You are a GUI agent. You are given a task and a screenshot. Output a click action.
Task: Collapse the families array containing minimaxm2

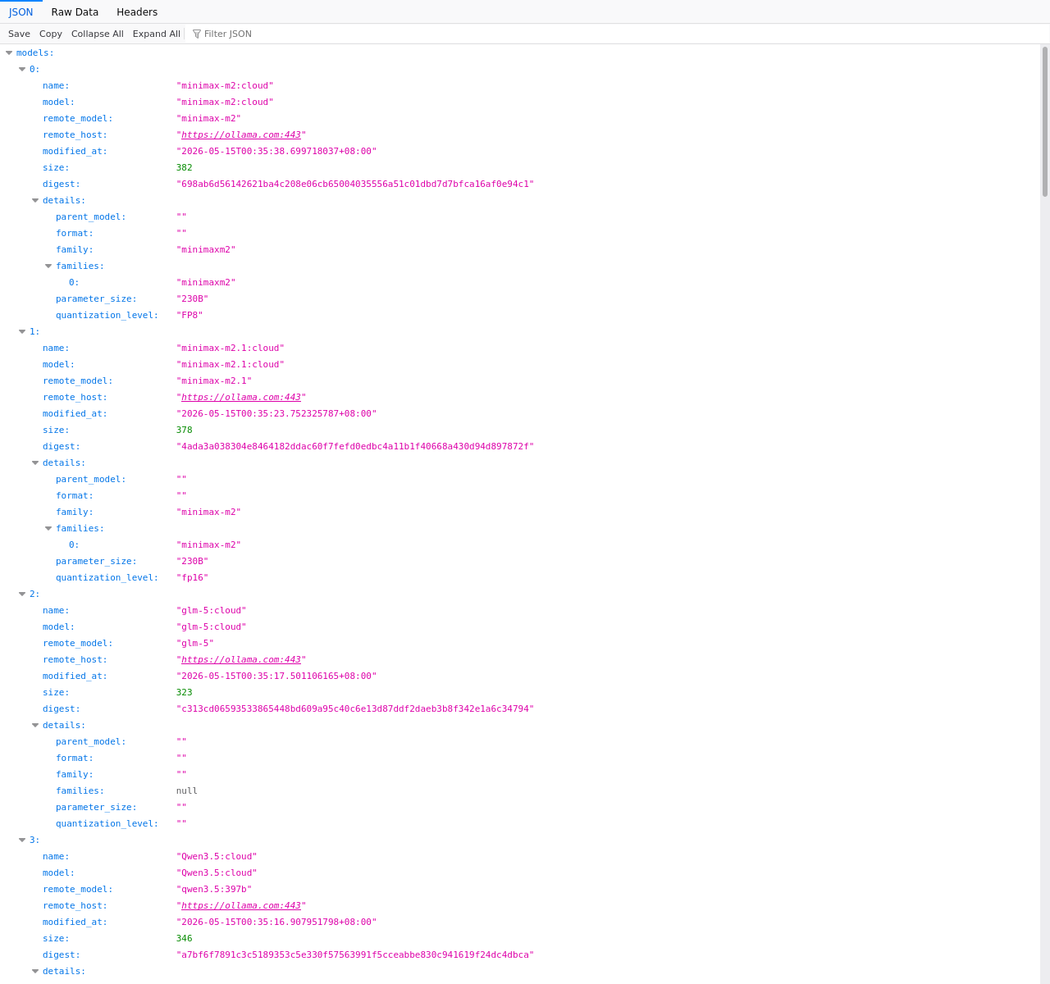point(48,266)
